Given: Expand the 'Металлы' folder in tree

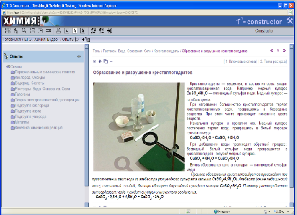Looking at the screenshot, I should [25, 122].
